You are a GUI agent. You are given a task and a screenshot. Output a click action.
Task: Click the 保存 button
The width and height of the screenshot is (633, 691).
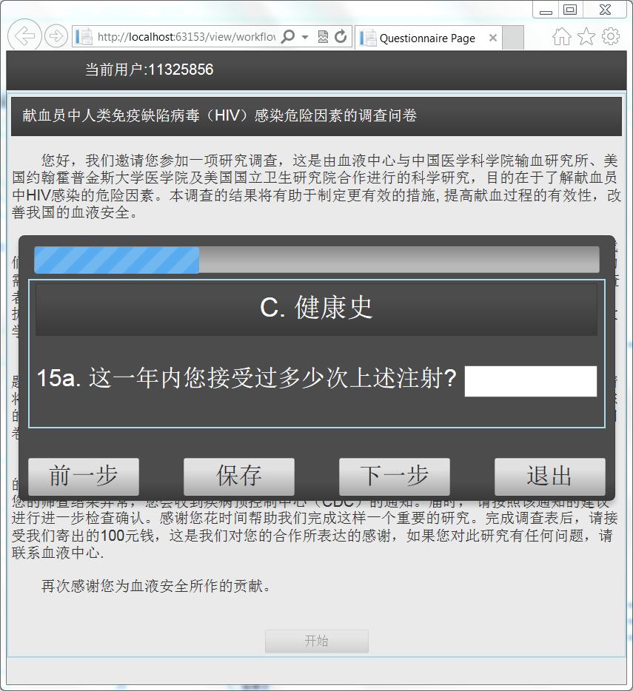tap(239, 476)
